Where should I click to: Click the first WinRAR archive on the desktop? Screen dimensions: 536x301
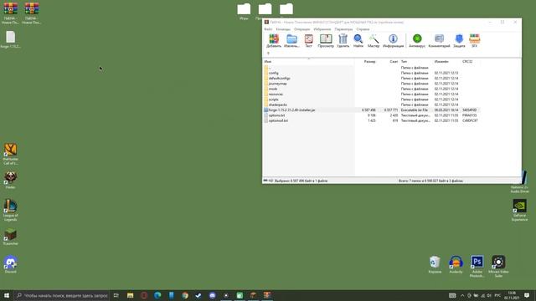11,13
